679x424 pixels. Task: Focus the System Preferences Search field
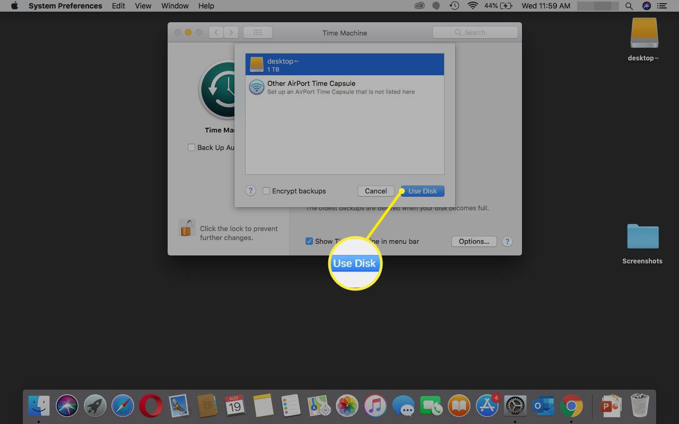[475, 32]
